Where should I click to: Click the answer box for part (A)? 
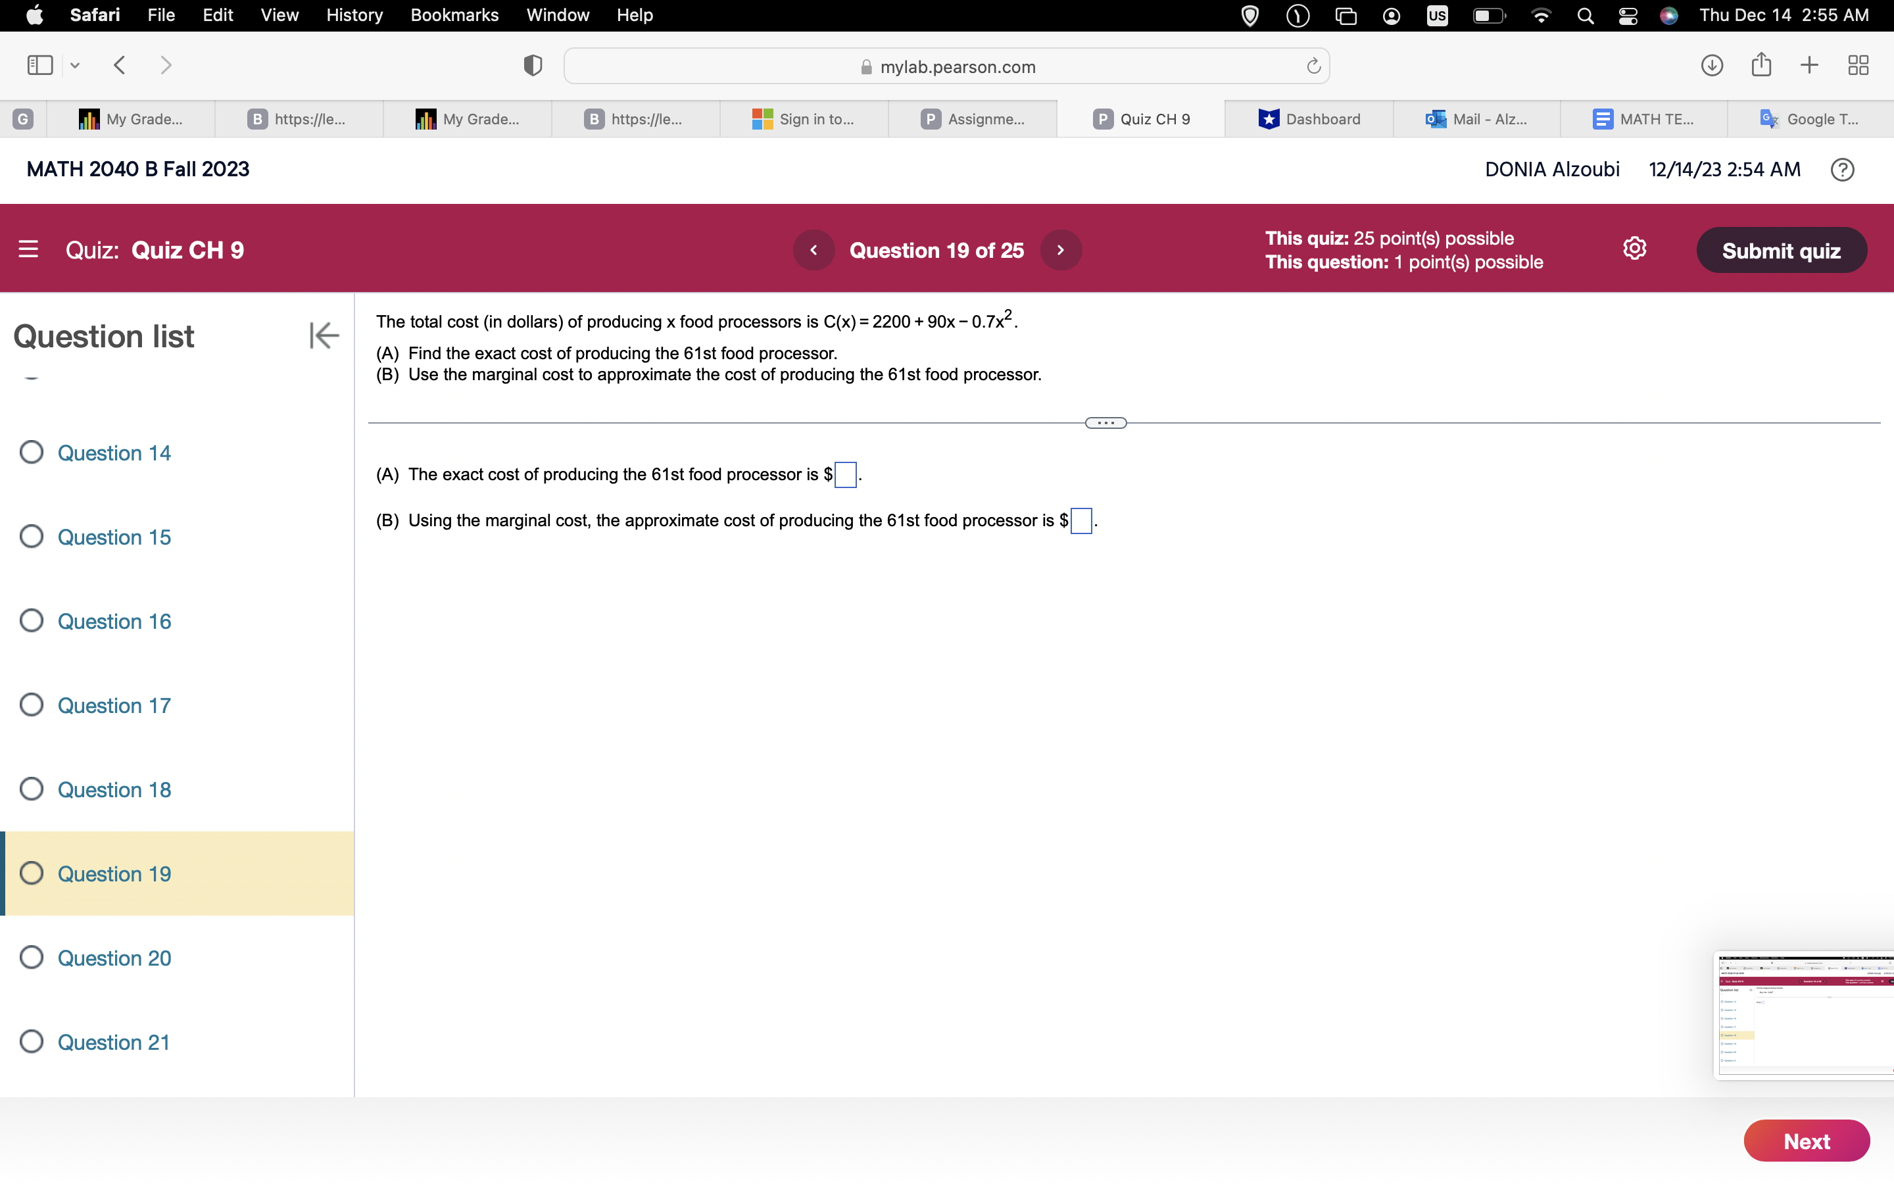(844, 474)
